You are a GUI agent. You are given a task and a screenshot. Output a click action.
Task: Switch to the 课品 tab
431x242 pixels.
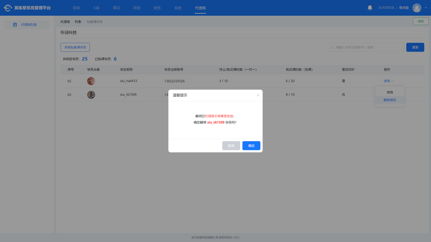click(x=116, y=8)
